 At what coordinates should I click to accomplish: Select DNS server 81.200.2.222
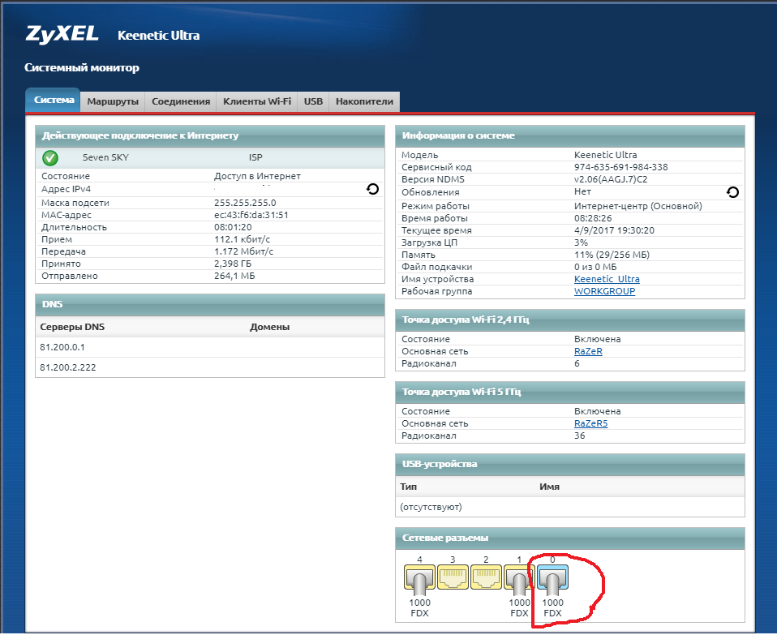[68, 367]
